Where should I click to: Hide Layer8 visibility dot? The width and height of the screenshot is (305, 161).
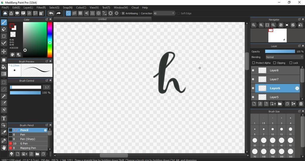(x=253, y=71)
